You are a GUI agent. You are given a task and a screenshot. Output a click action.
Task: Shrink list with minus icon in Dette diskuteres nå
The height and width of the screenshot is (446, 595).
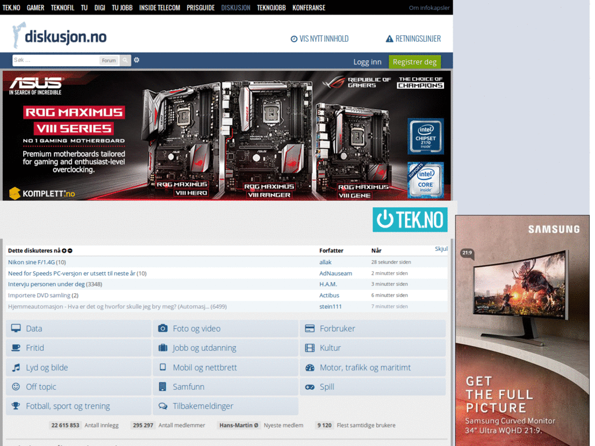(70, 251)
